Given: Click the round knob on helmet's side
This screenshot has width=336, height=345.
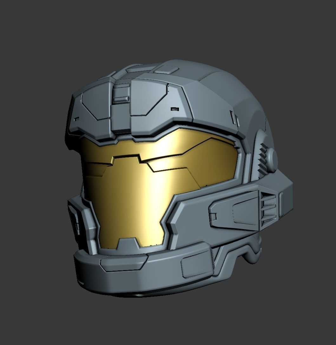Looking at the screenshot, I should [272, 160].
